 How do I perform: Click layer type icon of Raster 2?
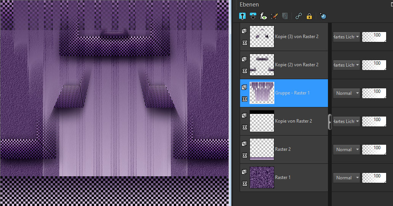point(244,144)
